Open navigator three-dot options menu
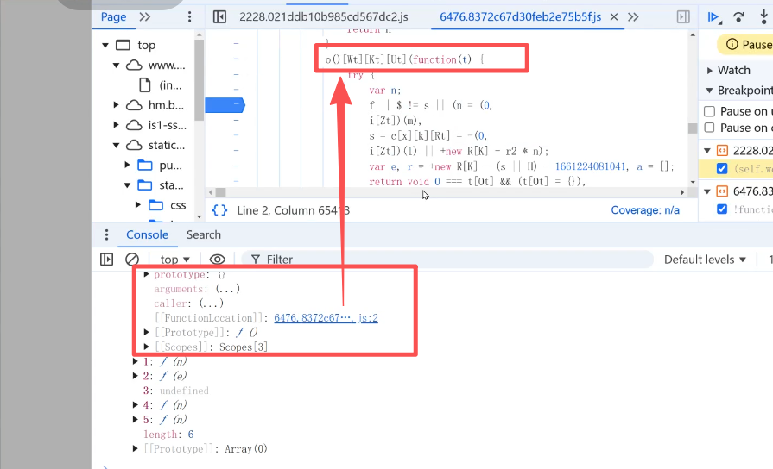 click(189, 16)
